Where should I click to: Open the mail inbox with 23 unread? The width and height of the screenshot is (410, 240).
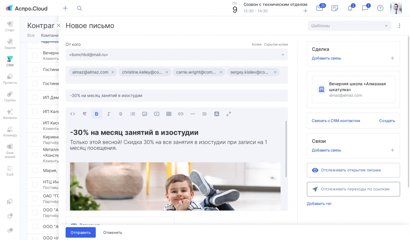[320, 8]
